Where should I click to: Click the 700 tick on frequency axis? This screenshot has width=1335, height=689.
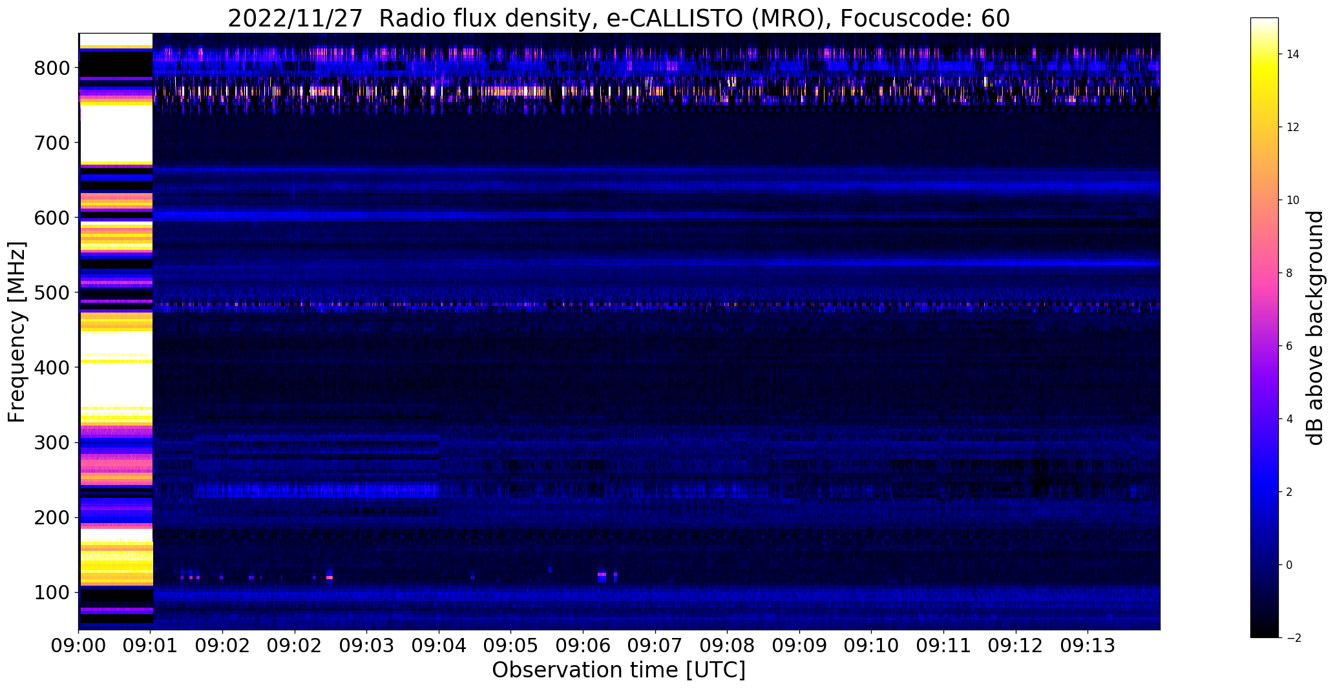tap(51, 143)
